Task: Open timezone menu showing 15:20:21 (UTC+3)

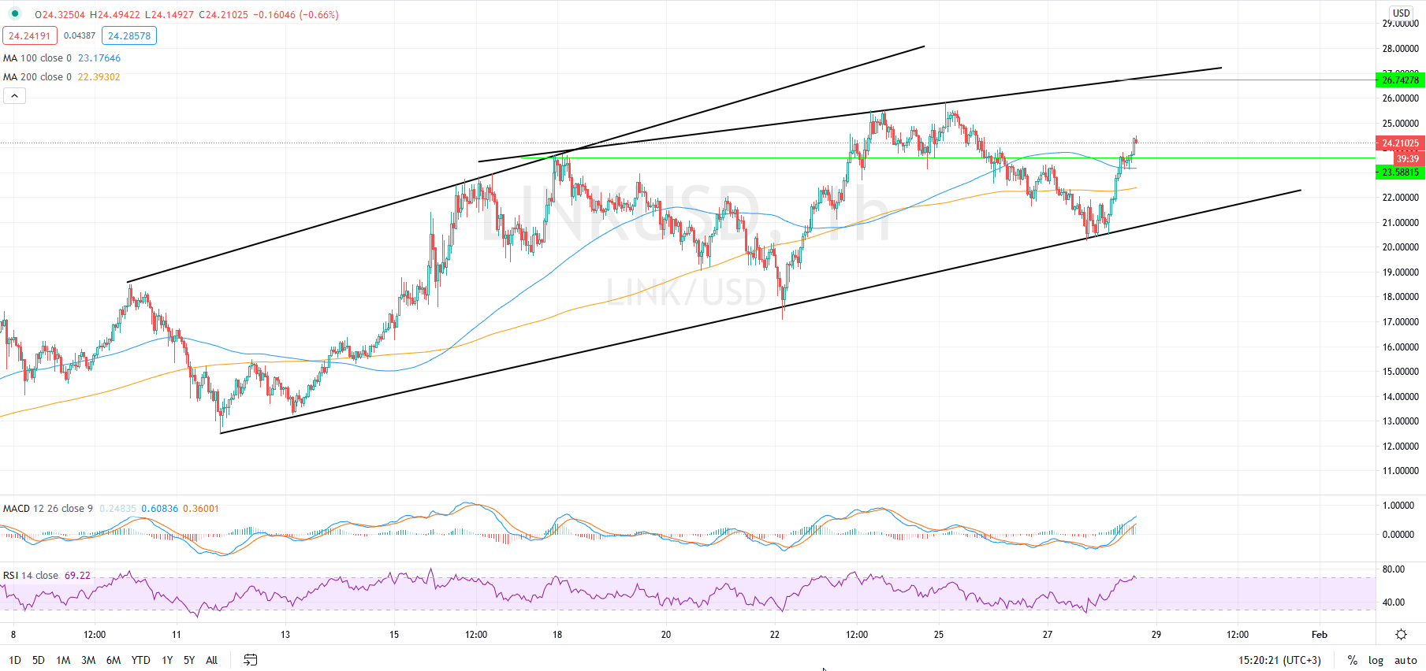Action: tap(1279, 660)
